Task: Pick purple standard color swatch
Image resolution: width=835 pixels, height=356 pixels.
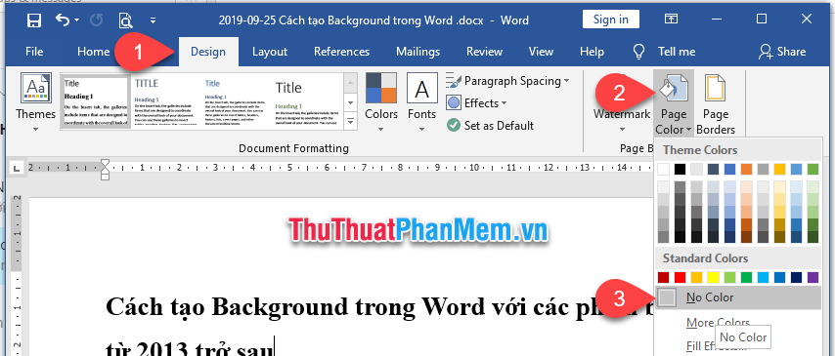Action: click(813, 277)
